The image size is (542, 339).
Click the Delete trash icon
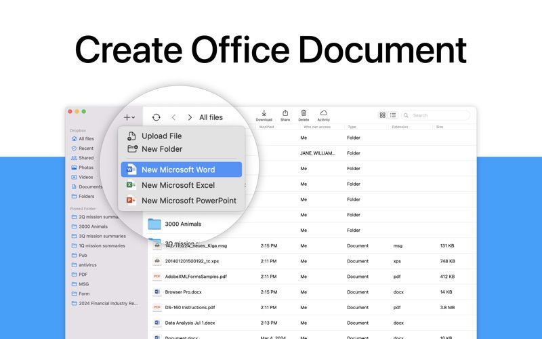304,115
